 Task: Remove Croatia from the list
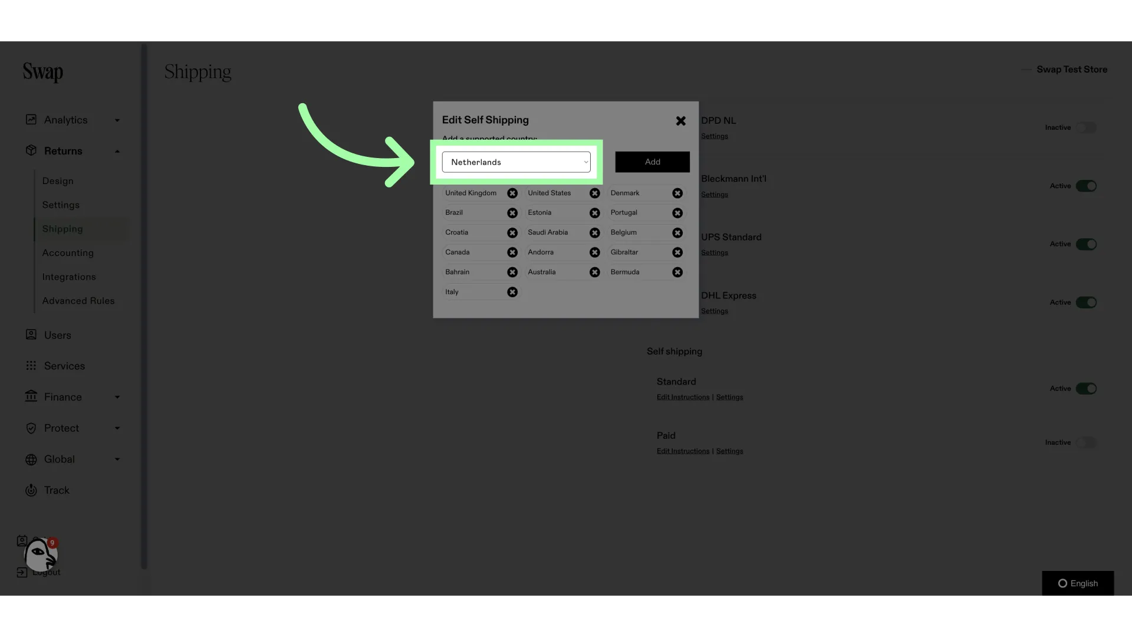tap(512, 233)
